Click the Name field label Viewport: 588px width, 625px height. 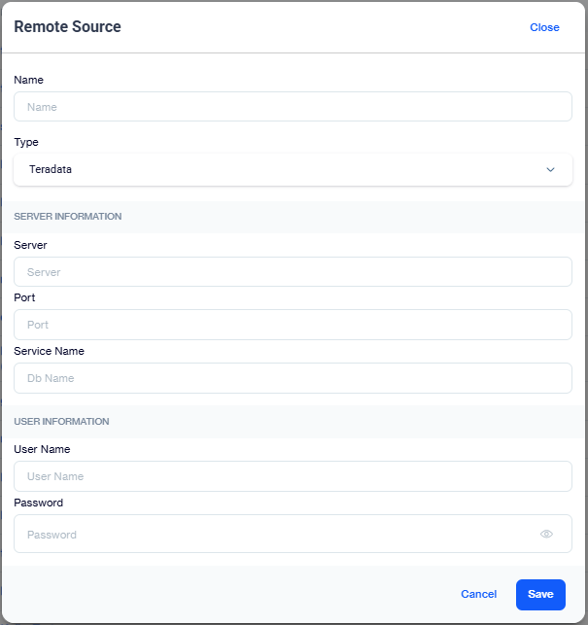29,80
